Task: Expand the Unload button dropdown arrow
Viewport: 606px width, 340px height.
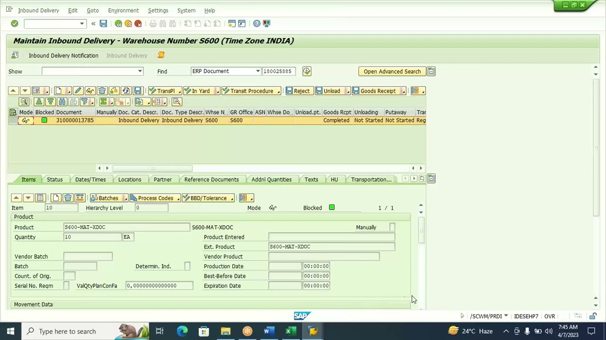Action: pos(348,91)
